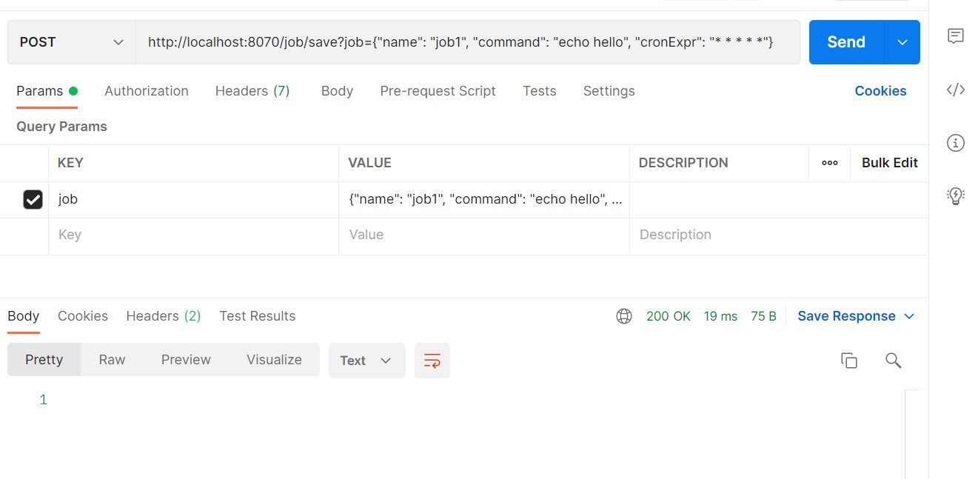
Task: Open the column options ellipsis
Action: click(x=830, y=163)
